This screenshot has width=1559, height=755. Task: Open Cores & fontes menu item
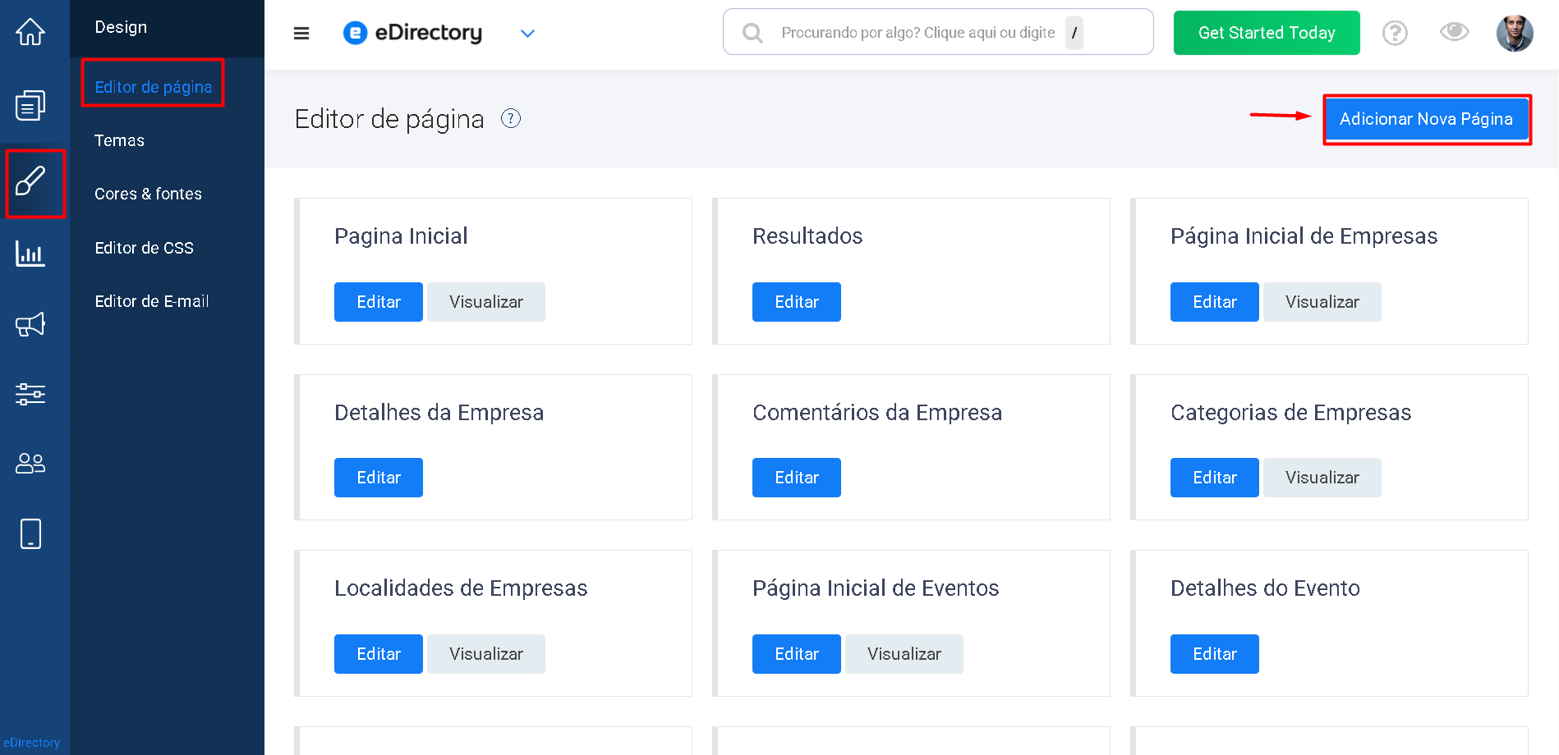(x=148, y=194)
